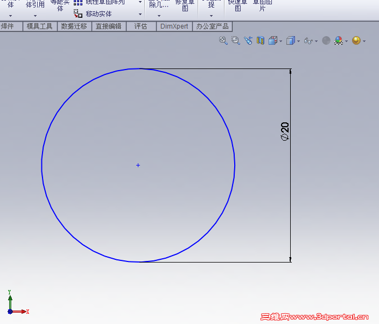Click the 线性草图阵列 pattern grid icon
This screenshot has height=324, width=379.
pyautogui.click(x=78, y=2)
